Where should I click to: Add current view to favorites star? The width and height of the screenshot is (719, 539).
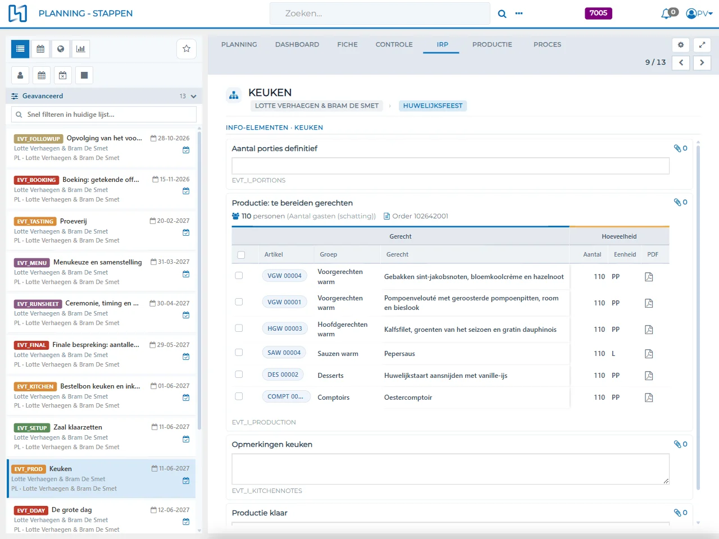click(x=186, y=49)
